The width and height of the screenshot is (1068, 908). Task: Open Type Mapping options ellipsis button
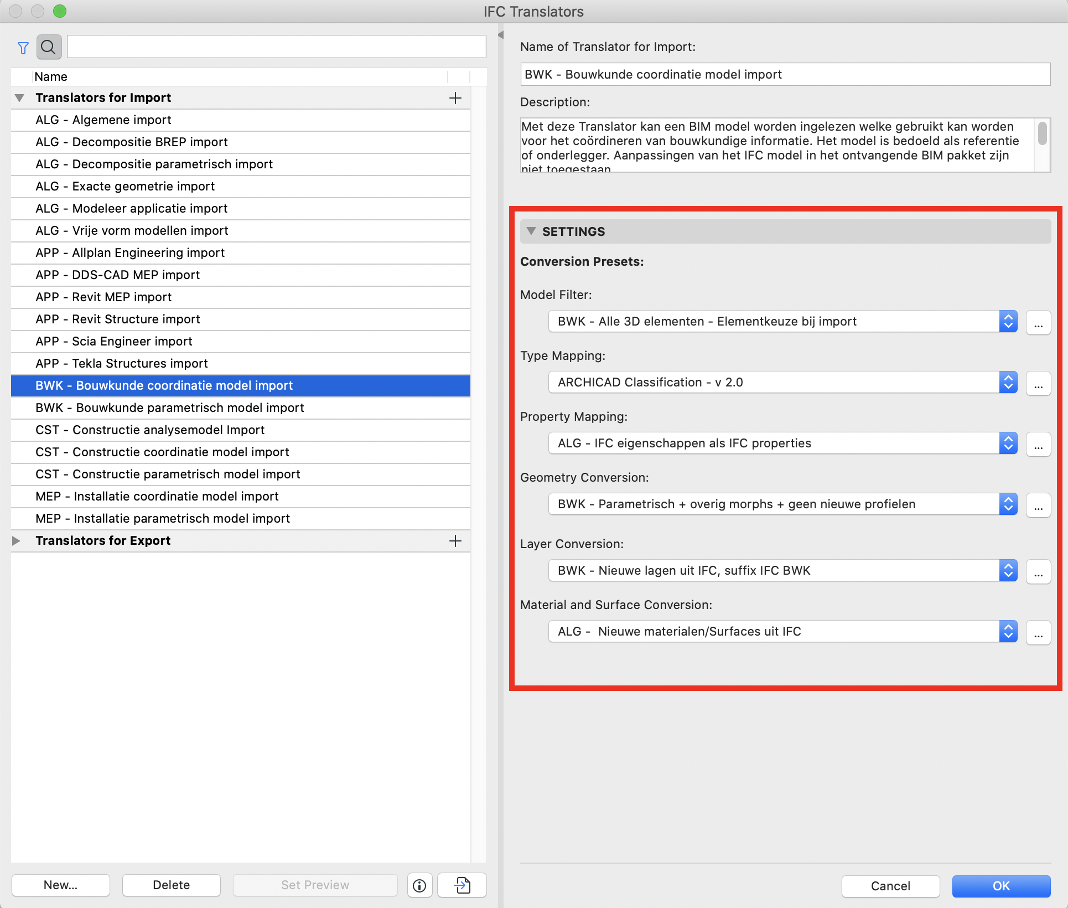coord(1038,383)
